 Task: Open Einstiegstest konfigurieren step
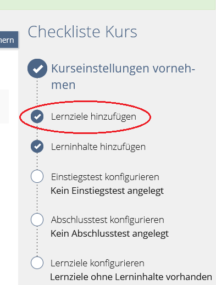coord(105,177)
